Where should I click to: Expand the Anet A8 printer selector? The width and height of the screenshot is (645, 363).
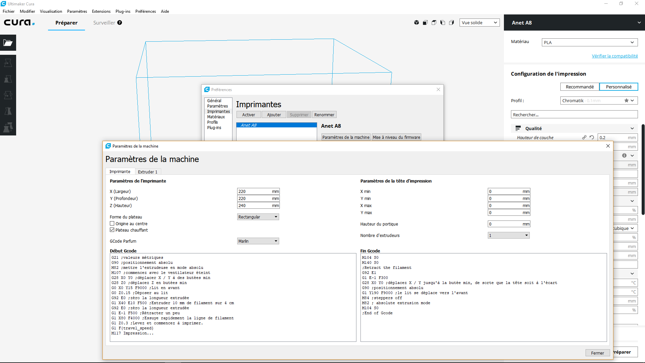pos(574,23)
